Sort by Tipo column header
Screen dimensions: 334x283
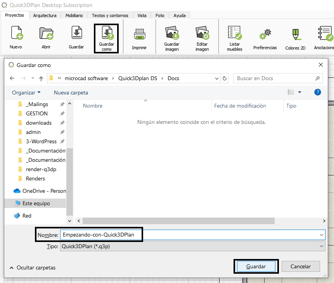tap(291, 106)
